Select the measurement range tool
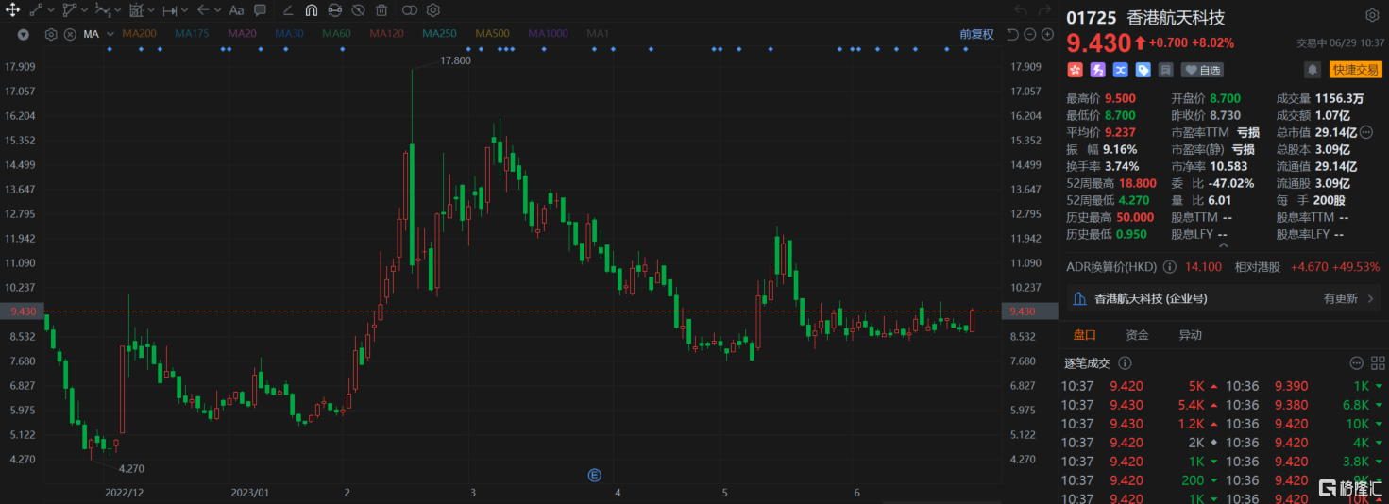The height and width of the screenshot is (504, 1389). (170, 10)
